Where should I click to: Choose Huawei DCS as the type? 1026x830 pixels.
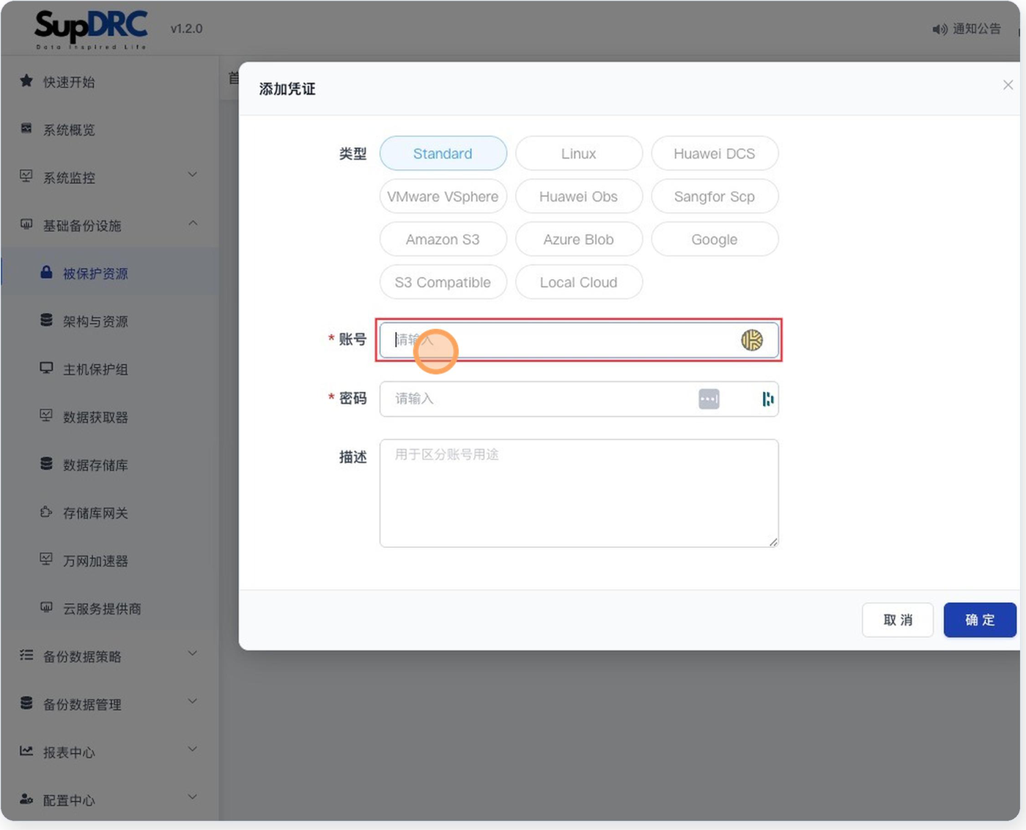(715, 153)
